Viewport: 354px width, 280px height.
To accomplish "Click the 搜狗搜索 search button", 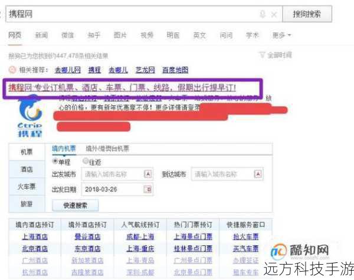I will 307,14.
